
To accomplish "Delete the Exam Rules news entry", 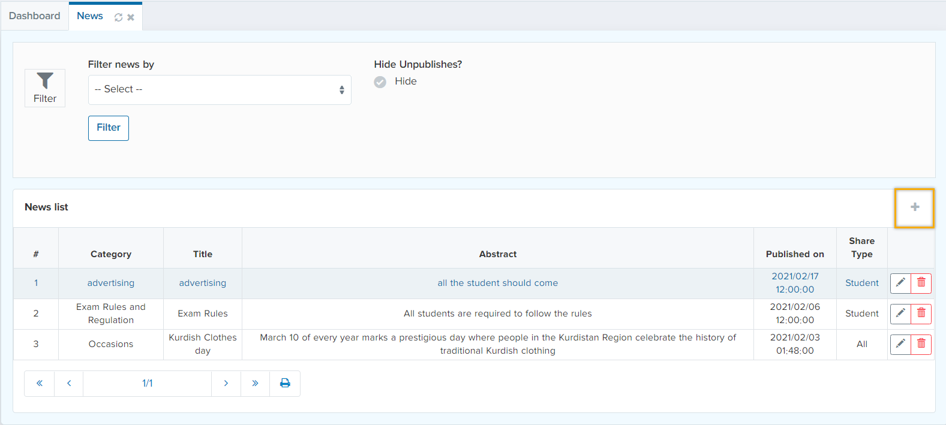I will click(x=921, y=314).
